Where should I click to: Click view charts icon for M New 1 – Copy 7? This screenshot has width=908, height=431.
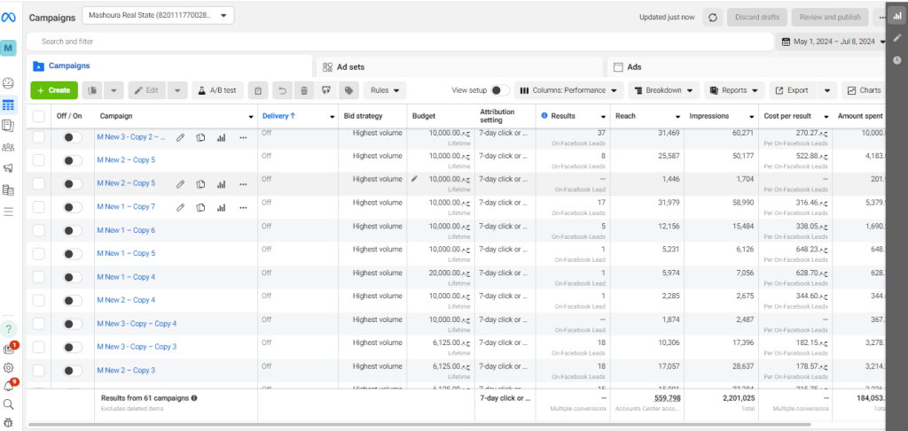pos(221,207)
